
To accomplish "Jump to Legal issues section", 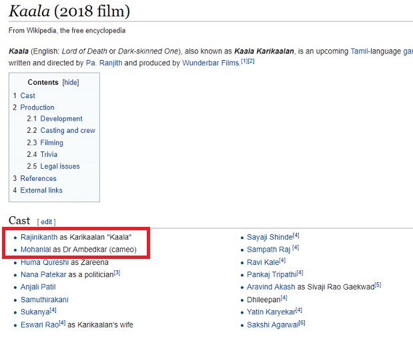I will (x=60, y=166).
